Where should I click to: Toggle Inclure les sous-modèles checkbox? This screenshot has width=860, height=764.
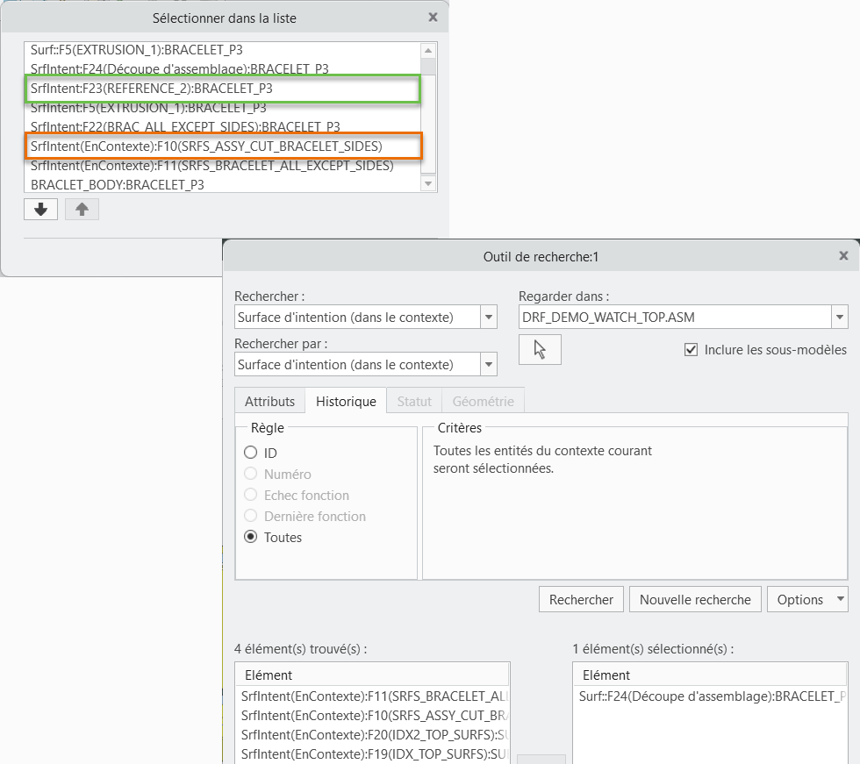[x=692, y=350]
